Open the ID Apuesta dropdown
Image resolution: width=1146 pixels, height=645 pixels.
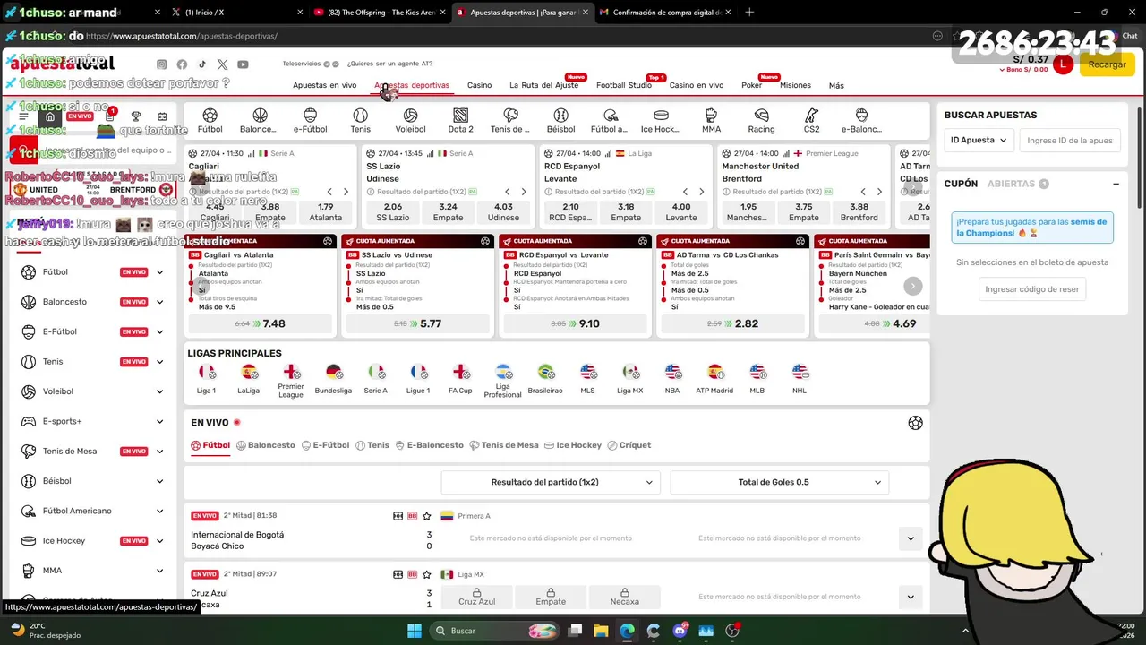tap(979, 140)
